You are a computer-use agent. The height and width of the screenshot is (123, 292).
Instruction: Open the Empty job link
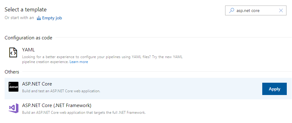tap(52, 18)
